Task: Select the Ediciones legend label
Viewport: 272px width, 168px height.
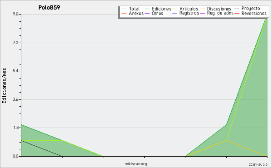Action: point(161,9)
